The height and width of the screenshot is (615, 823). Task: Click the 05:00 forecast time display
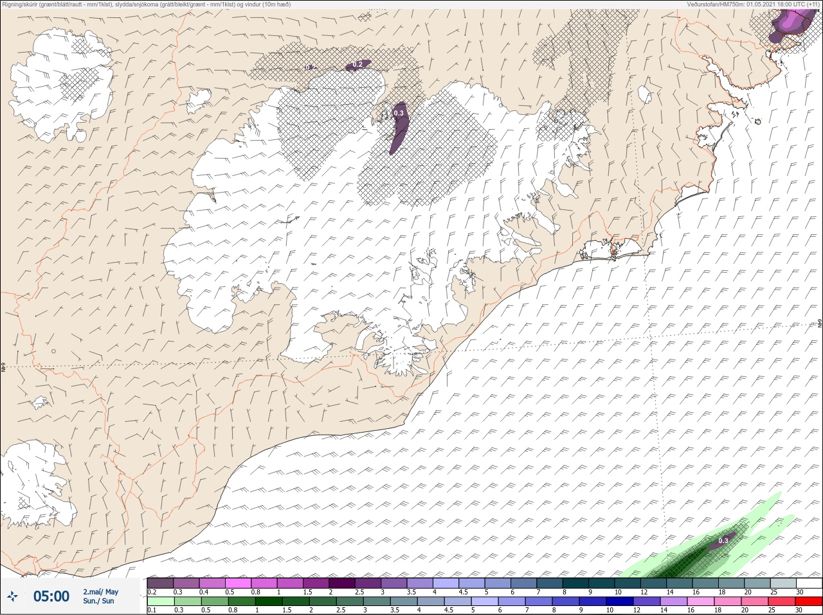tap(51, 596)
